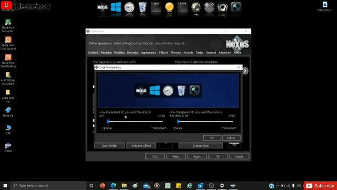337x190 pixels.
Task: Select the ELECTRICAL ENGINEER desktop folder
Action: pyautogui.click(x=8, y=79)
